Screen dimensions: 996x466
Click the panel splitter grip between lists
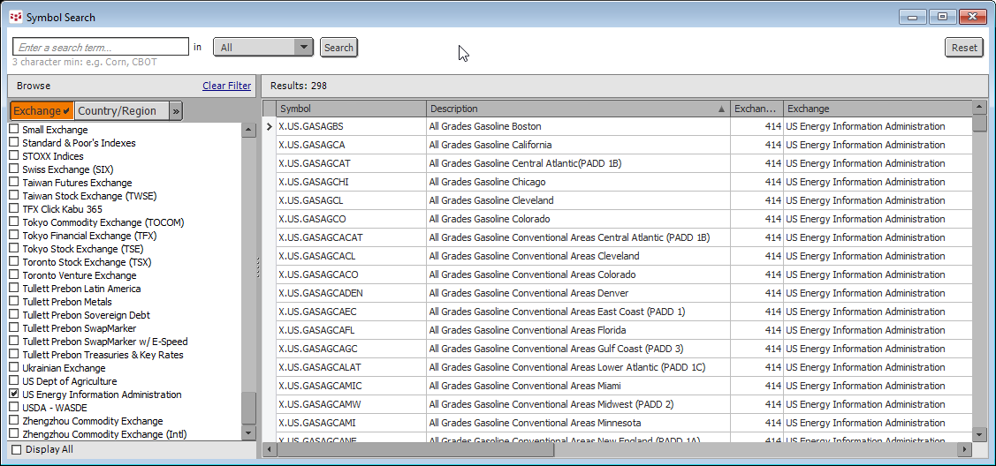tap(258, 267)
